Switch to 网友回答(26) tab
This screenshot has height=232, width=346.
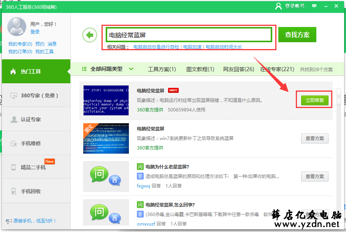click(x=238, y=69)
